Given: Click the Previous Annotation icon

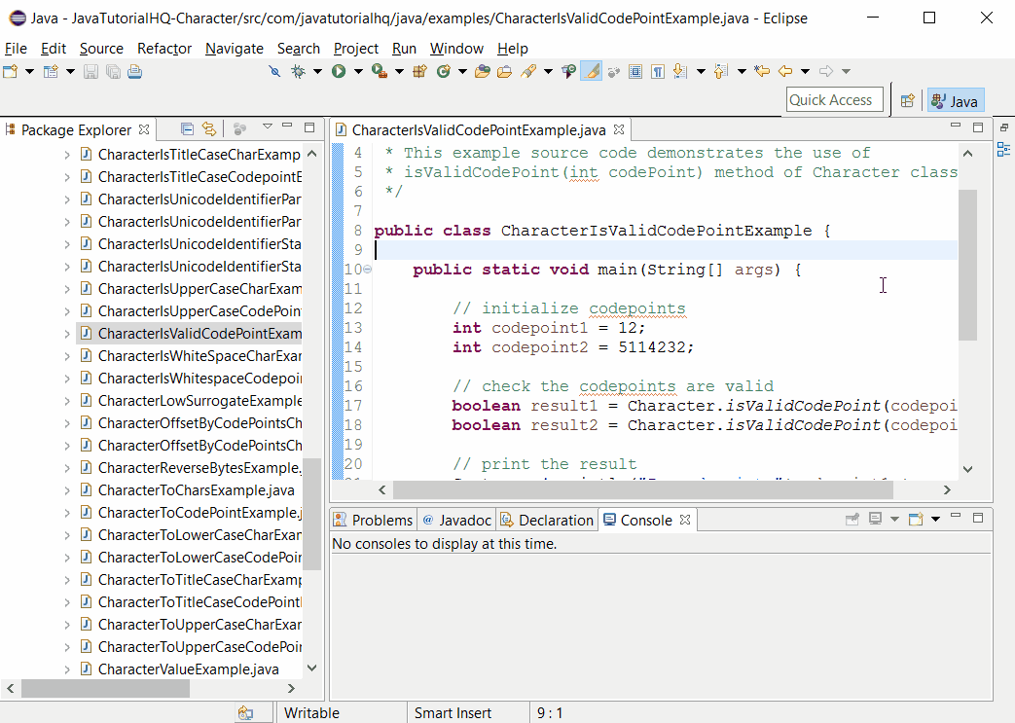Looking at the screenshot, I should point(720,71).
